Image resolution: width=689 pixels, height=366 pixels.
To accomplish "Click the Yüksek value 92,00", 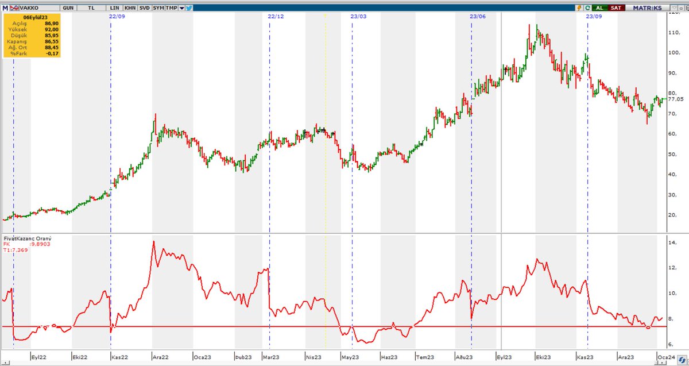I will click(52, 30).
